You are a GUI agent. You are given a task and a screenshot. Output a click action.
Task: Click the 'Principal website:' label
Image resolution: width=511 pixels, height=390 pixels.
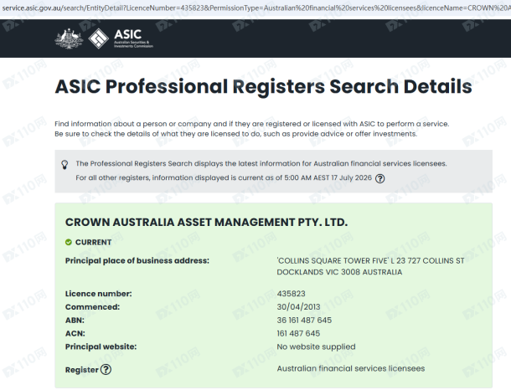coord(101,346)
